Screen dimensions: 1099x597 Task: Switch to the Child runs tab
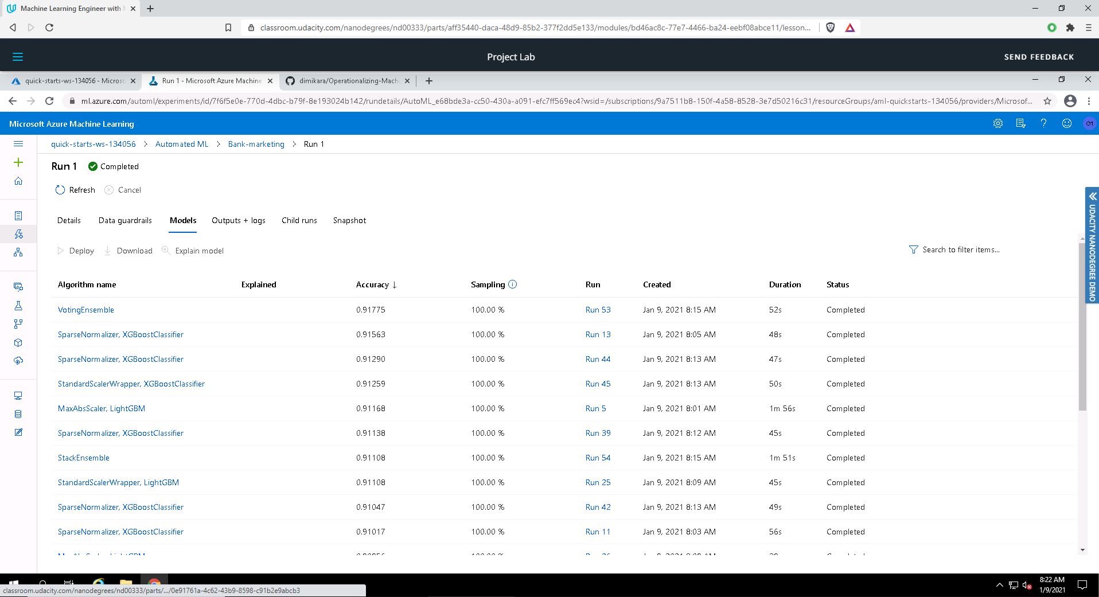pyautogui.click(x=299, y=220)
